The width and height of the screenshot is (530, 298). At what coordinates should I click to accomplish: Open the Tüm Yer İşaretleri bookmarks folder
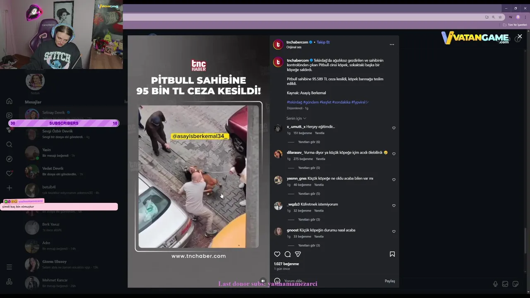(x=515, y=25)
